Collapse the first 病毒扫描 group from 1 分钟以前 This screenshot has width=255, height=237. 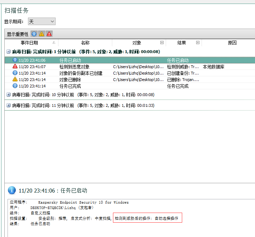(8, 52)
